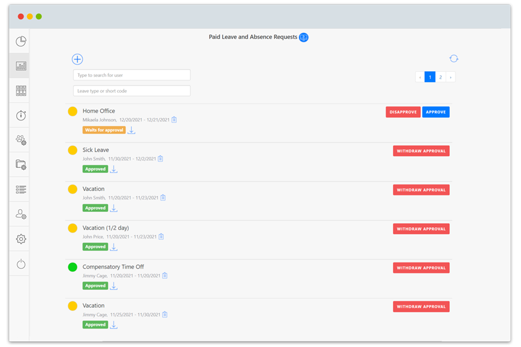Open the bar chart reports sidebar icon
Screen dimensions: 521x347
tap(21, 66)
